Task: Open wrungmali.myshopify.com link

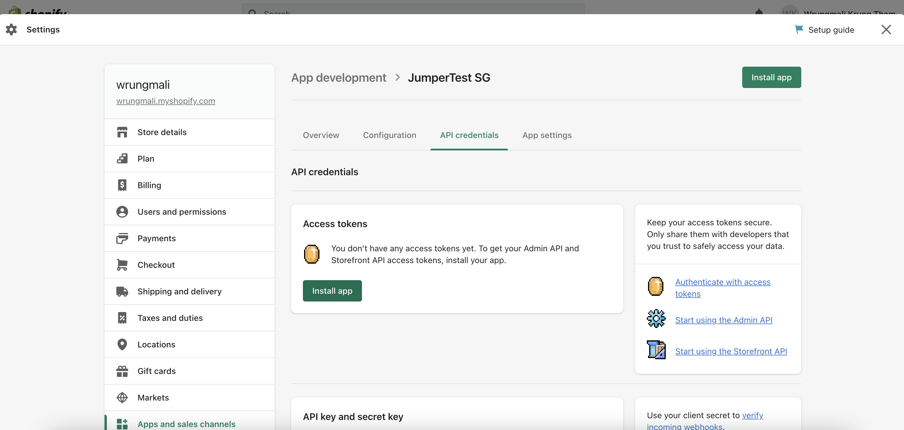Action: pyautogui.click(x=166, y=101)
